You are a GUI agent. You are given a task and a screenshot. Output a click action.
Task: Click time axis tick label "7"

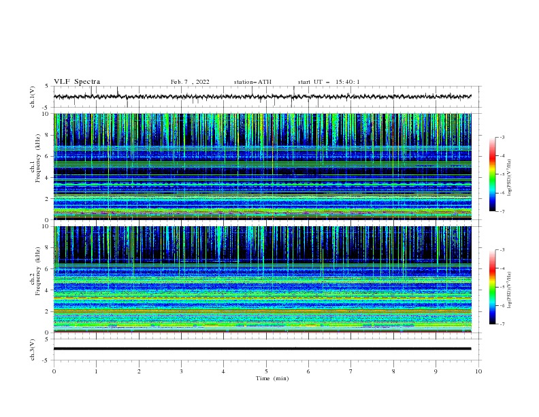(351, 371)
